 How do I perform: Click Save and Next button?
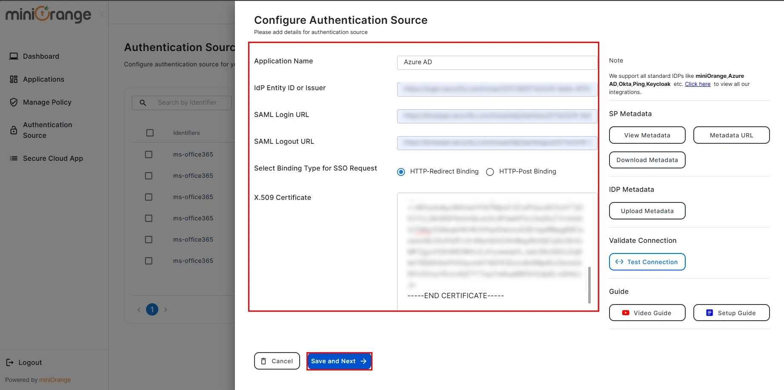[339, 361]
